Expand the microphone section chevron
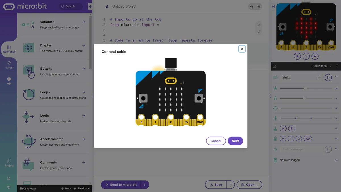 coord(336,118)
